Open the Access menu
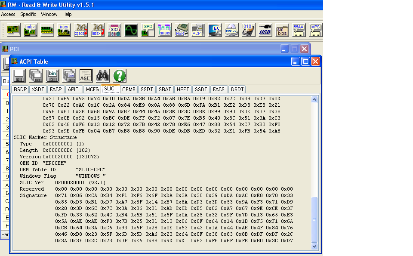 point(8,14)
